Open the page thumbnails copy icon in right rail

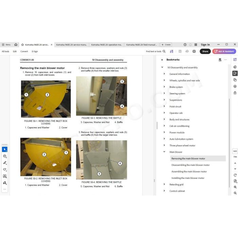tap(235, 80)
